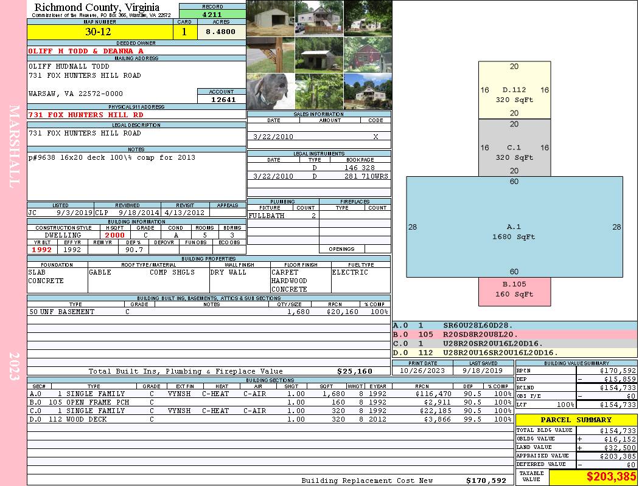Open the two-story house with fence photo
Viewport: 639px width, 486px height.
click(319, 18)
